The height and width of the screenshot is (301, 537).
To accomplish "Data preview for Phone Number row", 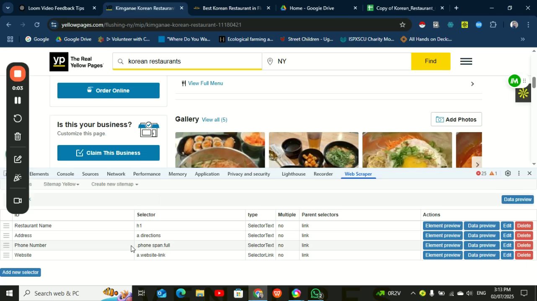I will pos(482,245).
